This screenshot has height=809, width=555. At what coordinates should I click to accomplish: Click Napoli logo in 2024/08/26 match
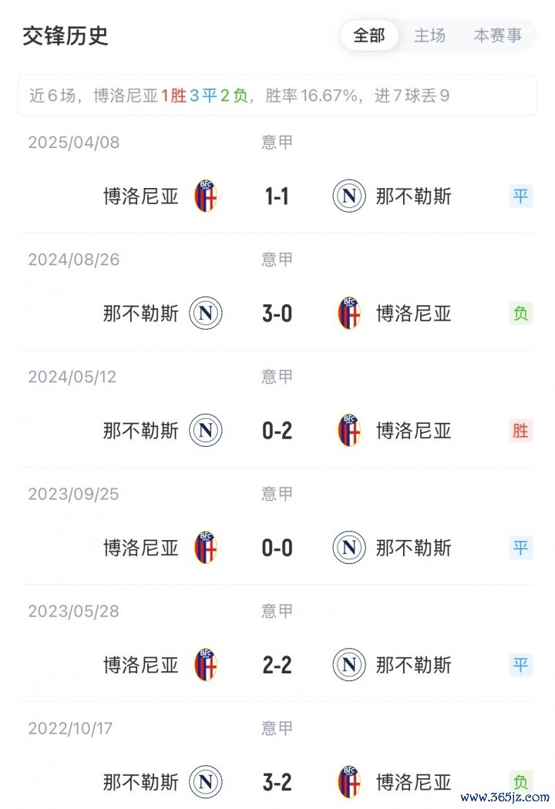point(206,314)
